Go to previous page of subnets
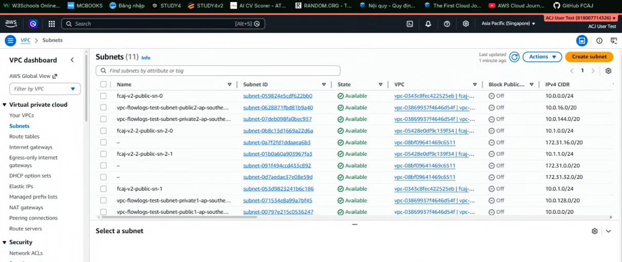Viewport: 622px width, 262px height. coord(572,71)
